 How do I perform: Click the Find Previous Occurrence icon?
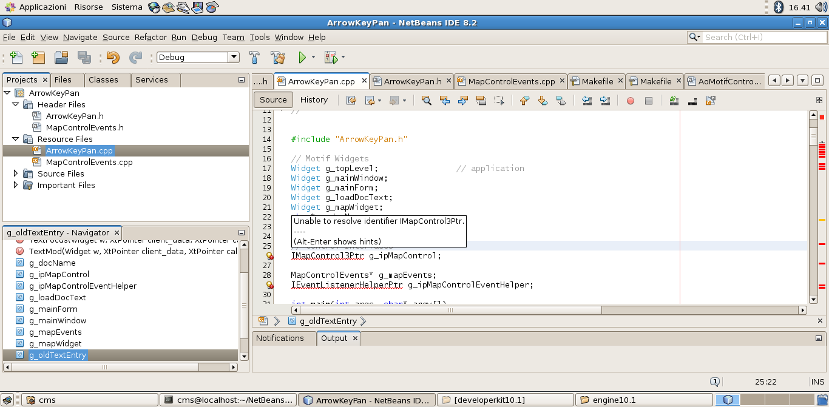point(445,101)
